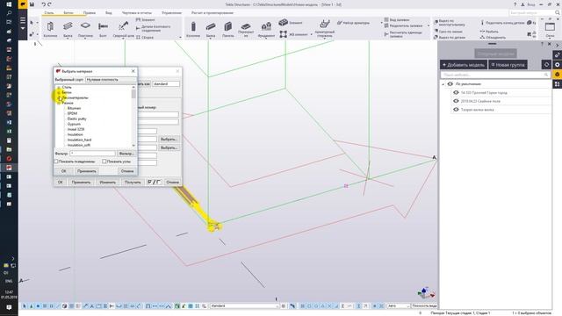
Task: Select the Weld tool
Action: tap(123, 29)
